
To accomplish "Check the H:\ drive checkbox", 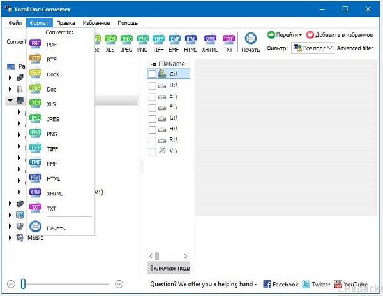I will (153, 130).
